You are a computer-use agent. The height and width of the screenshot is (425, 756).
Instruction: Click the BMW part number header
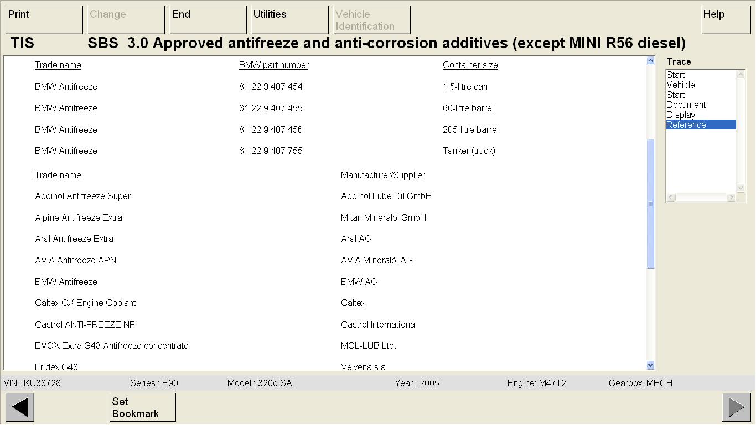click(x=273, y=65)
